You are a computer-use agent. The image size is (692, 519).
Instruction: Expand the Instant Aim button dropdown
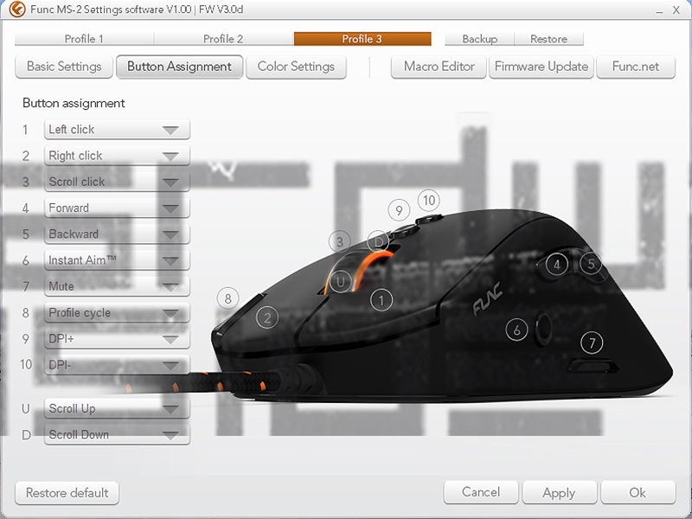[x=117, y=260]
